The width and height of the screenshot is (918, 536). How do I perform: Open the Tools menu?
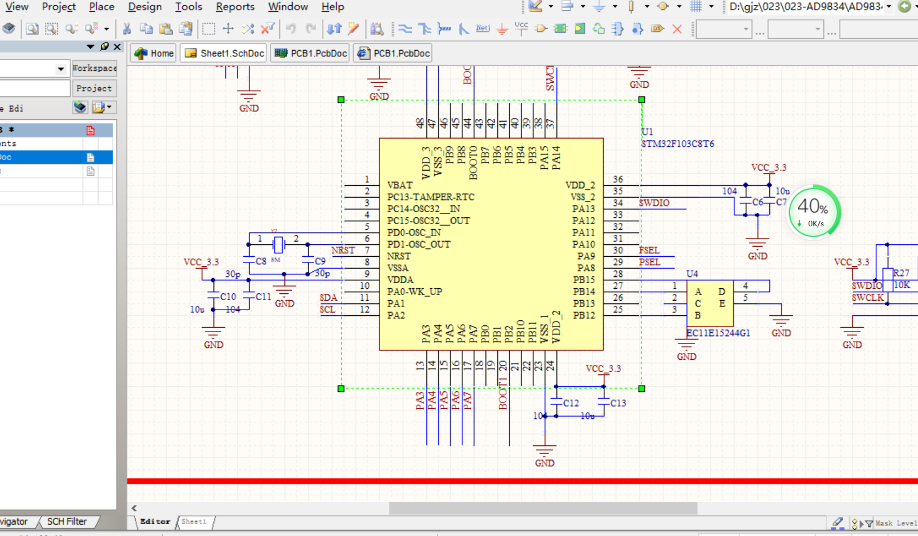pyautogui.click(x=189, y=7)
